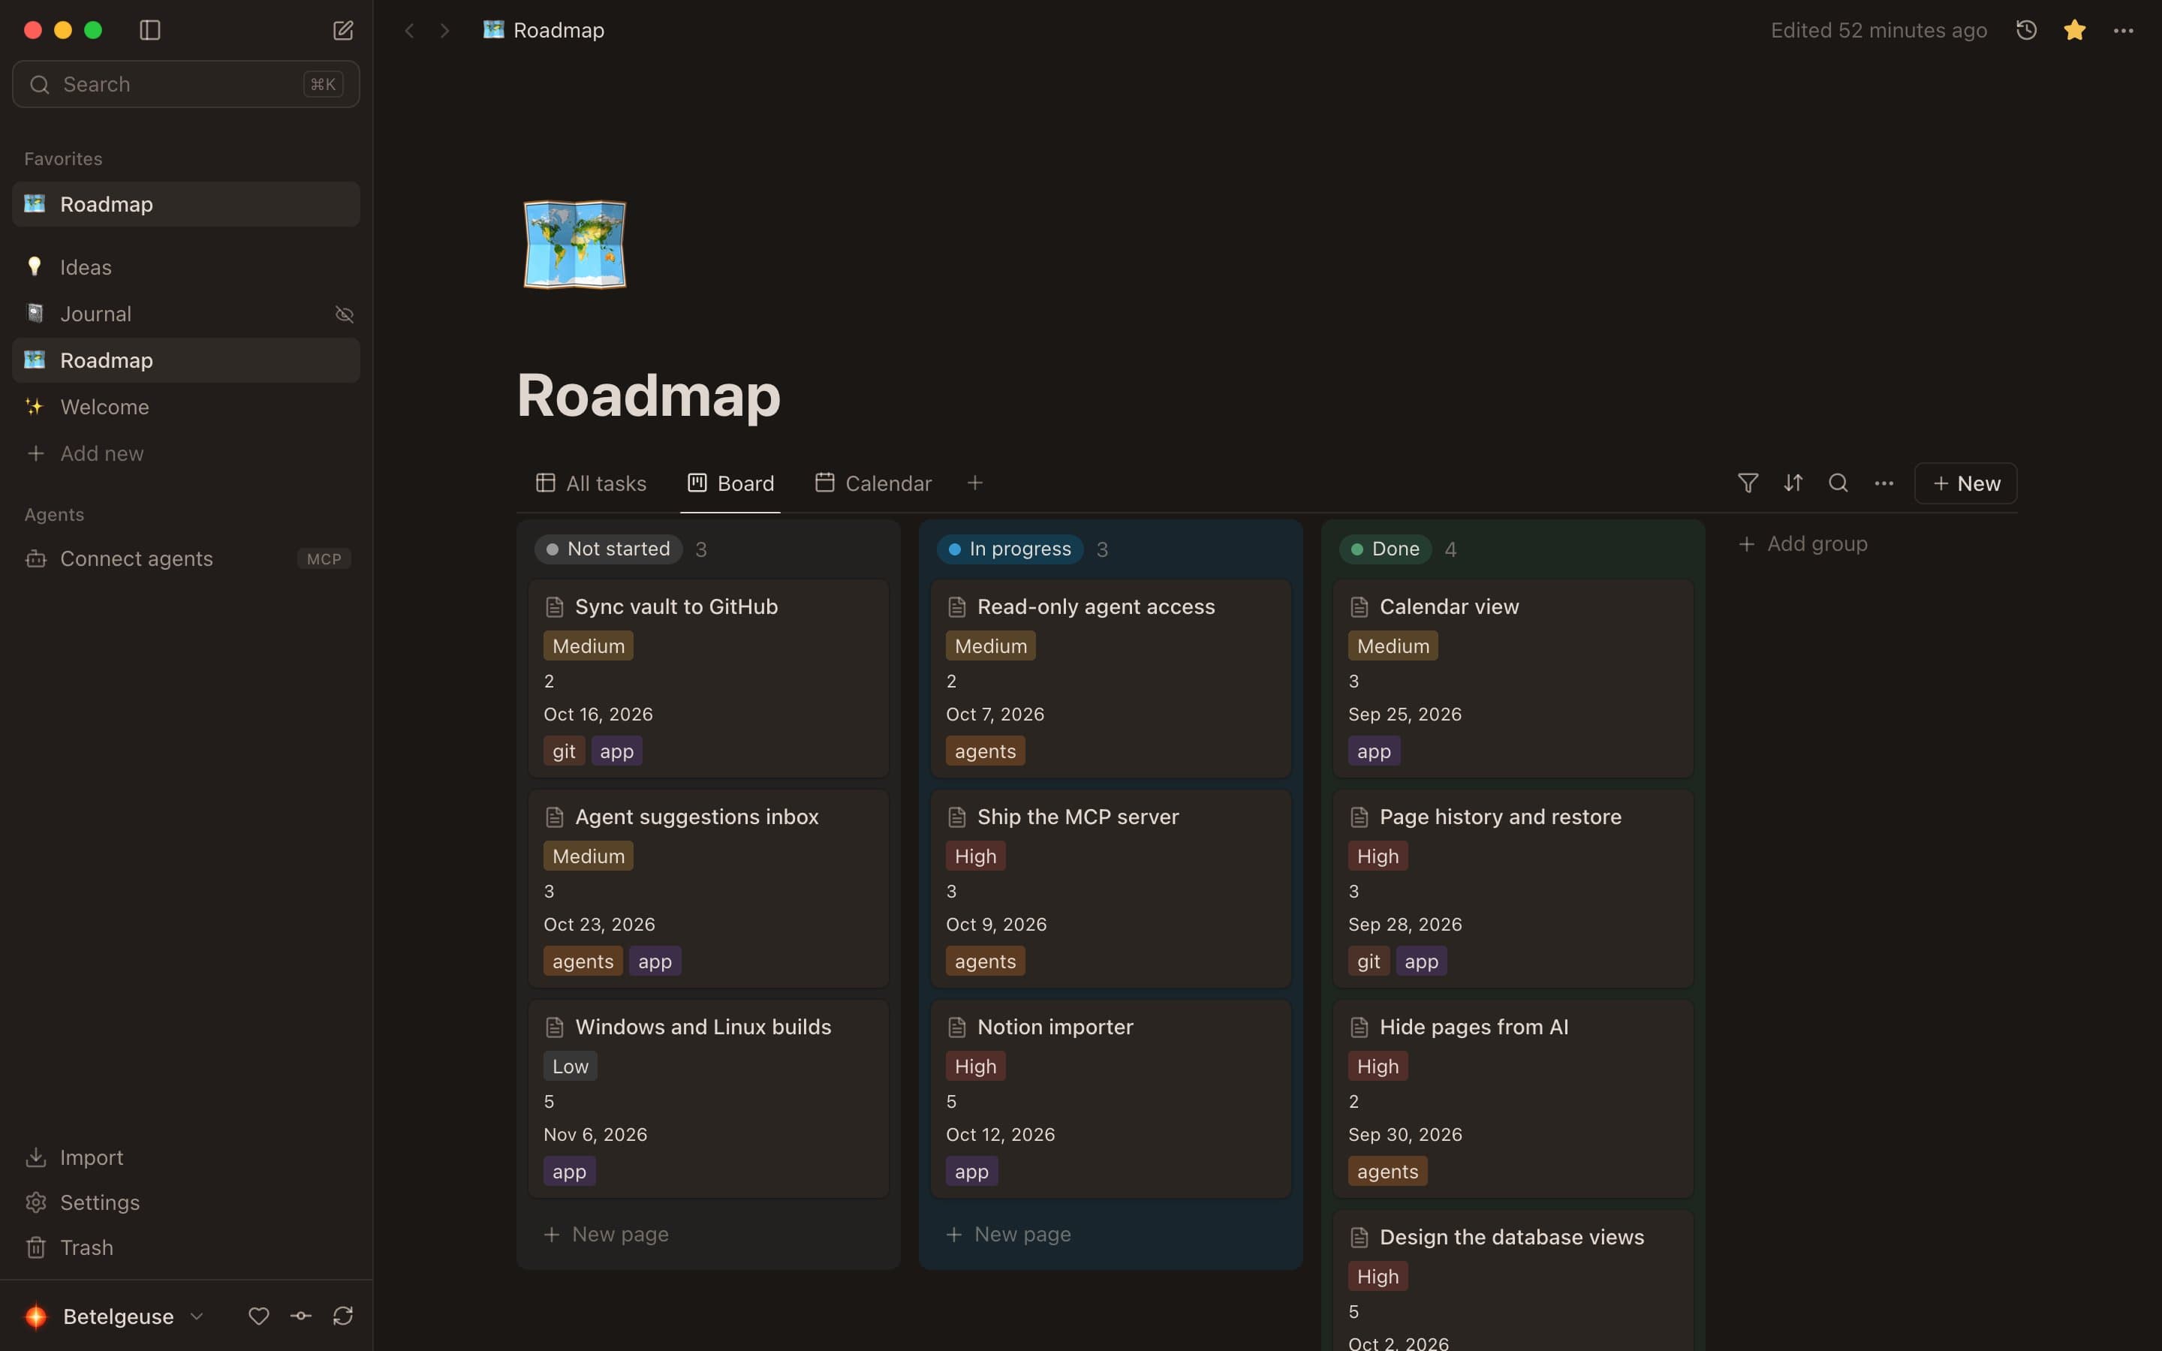Screen dimensions: 2162x1351
Task: Click Add group
Action: (1803, 544)
